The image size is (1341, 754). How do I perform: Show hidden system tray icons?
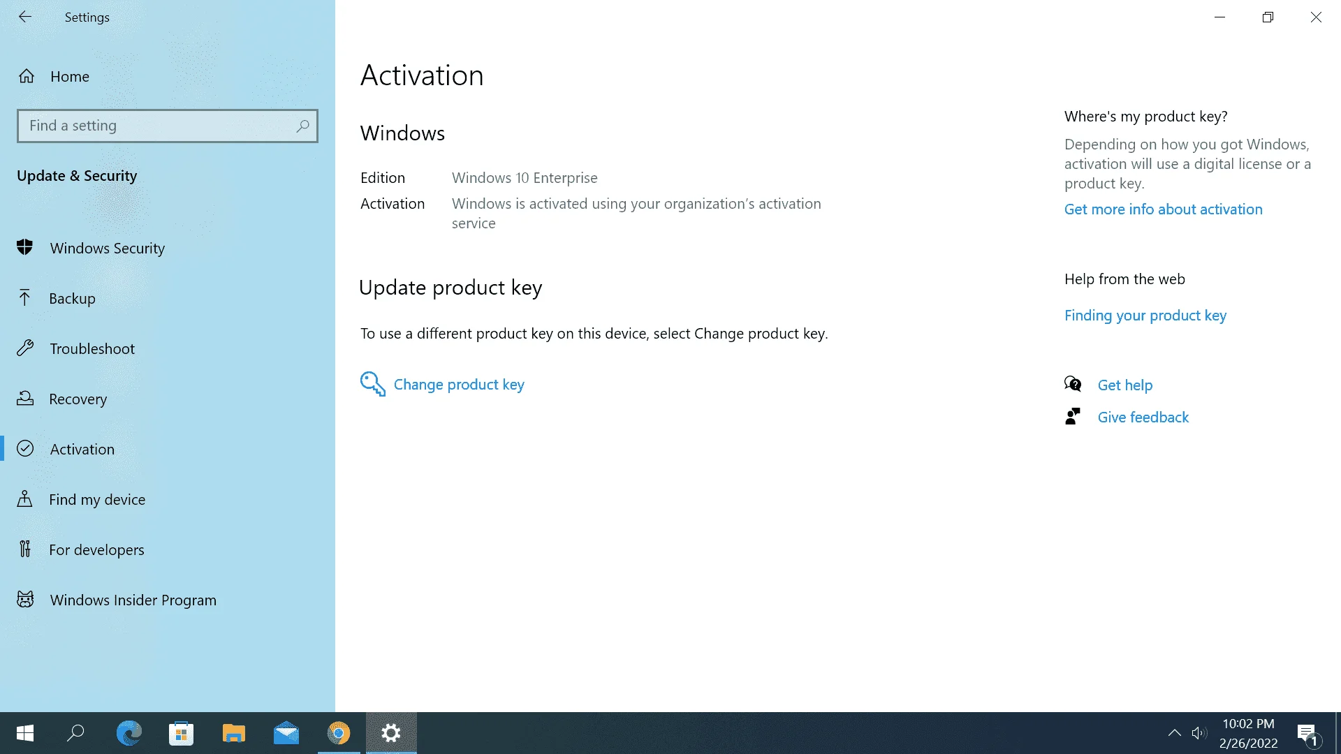click(x=1174, y=733)
